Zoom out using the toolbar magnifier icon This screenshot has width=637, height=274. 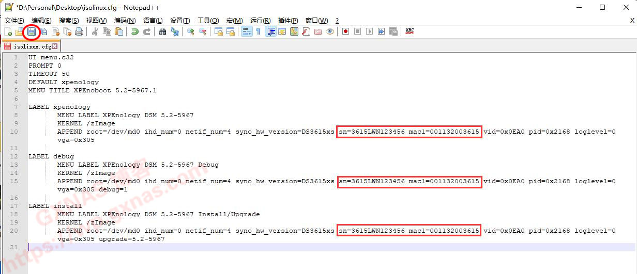pyautogui.click(x=203, y=31)
